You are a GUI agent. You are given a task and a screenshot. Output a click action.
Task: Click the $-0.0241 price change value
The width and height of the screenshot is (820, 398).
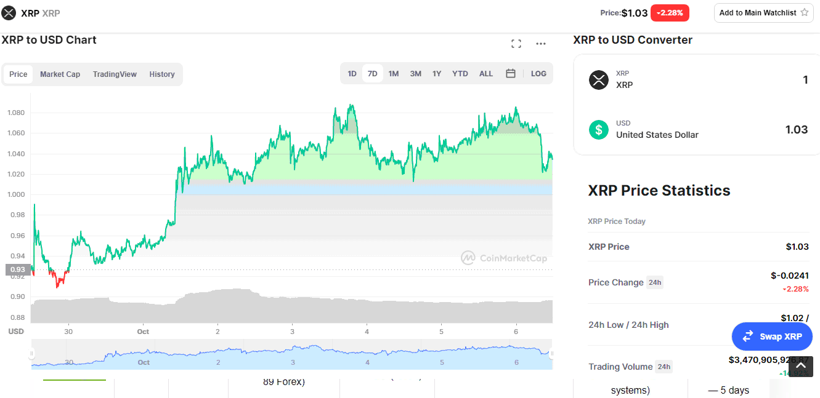click(790, 276)
